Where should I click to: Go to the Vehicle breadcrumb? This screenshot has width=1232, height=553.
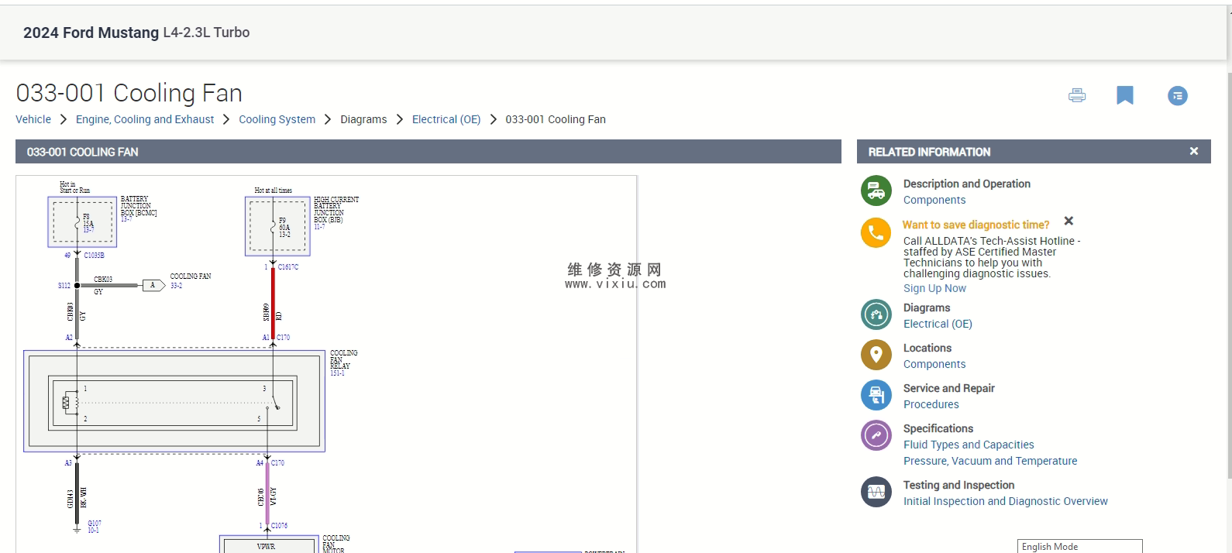click(33, 119)
